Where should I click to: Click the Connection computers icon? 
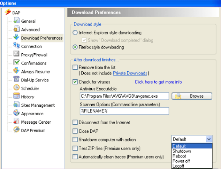pos(17,45)
